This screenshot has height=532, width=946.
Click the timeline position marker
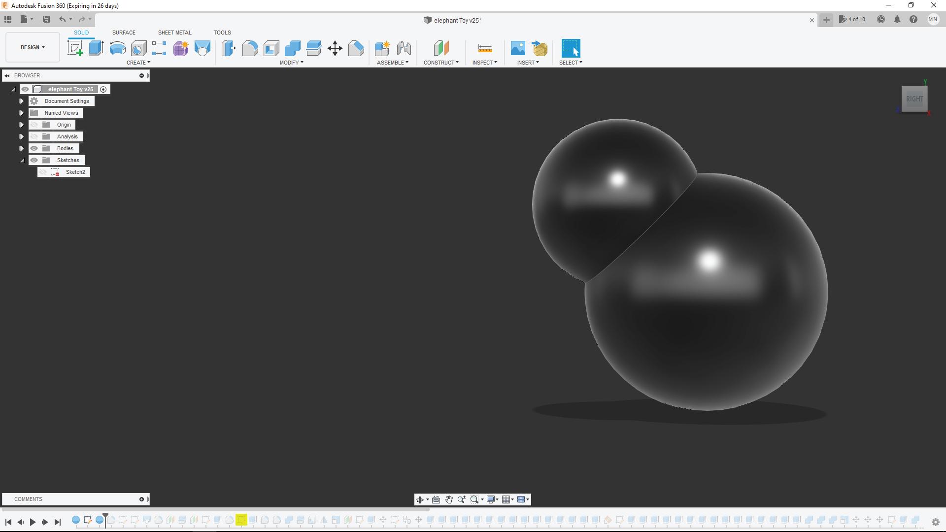(x=105, y=517)
